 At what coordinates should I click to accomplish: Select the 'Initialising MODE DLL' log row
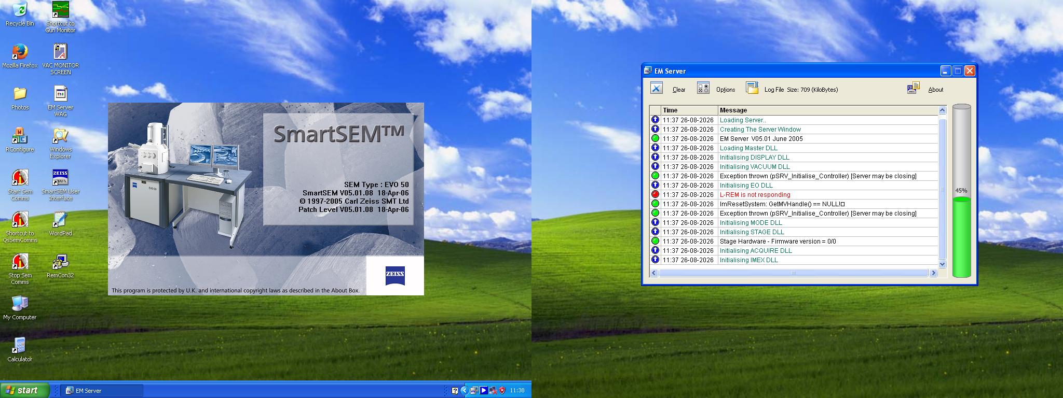(x=794, y=222)
